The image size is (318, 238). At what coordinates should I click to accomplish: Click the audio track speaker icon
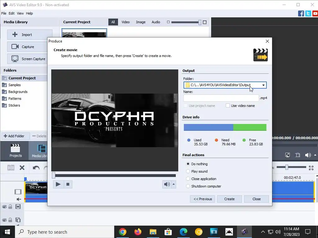coord(19,199)
